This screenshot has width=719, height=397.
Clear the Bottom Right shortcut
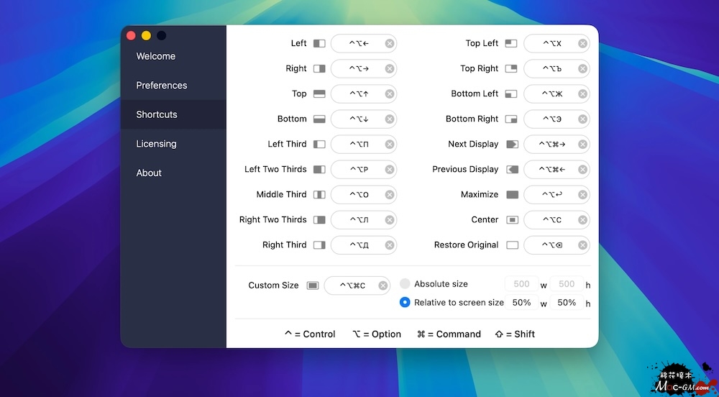pyautogui.click(x=582, y=119)
